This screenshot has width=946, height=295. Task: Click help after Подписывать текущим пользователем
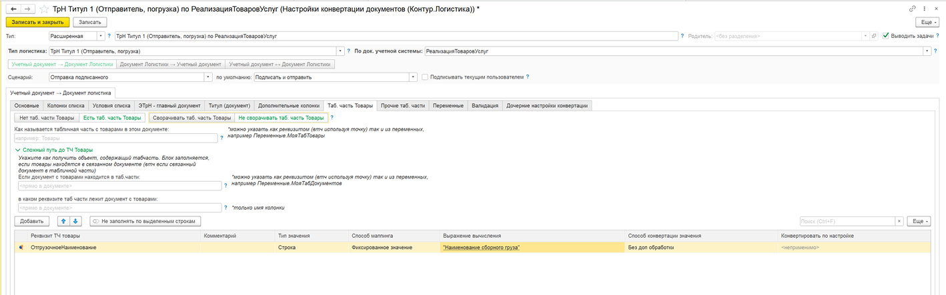point(528,77)
